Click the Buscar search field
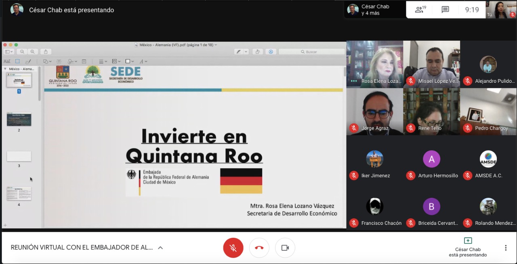The width and height of the screenshot is (517, 264). [311, 52]
